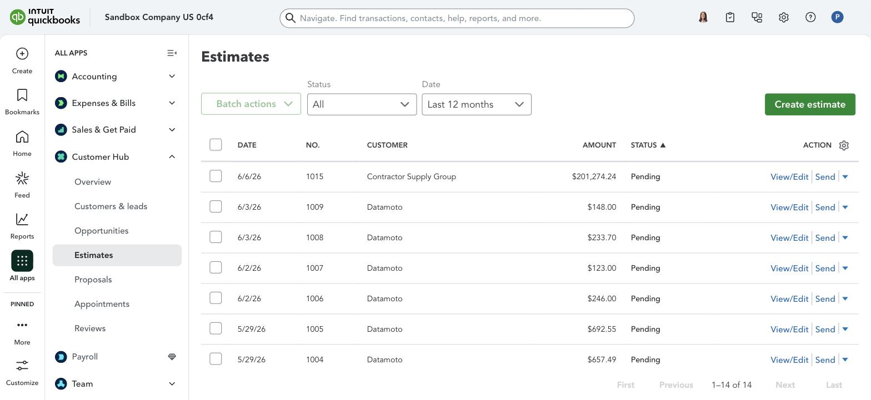Open Customize sliders icon

pyautogui.click(x=22, y=366)
